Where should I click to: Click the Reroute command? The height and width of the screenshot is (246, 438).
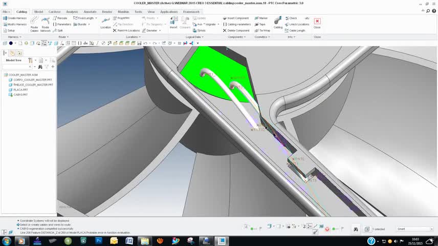(x=60, y=18)
